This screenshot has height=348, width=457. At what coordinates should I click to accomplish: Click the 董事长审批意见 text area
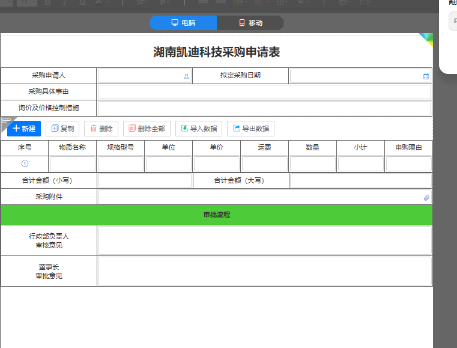(265, 271)
